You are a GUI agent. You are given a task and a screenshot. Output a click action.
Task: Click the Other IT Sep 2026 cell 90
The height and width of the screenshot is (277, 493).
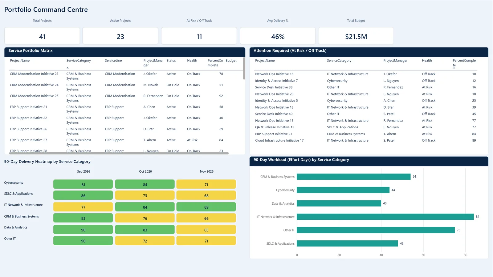83,241
